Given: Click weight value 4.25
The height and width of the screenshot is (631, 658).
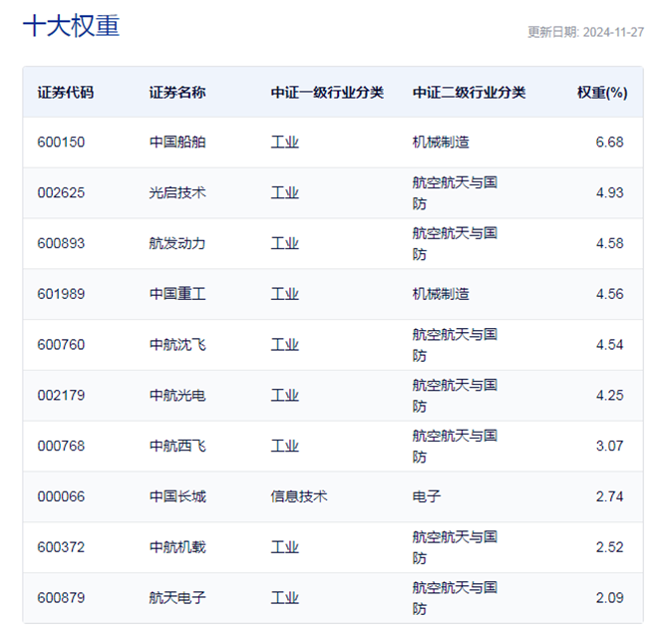Looking at the screenshot, I should click(x=610, y=395).
